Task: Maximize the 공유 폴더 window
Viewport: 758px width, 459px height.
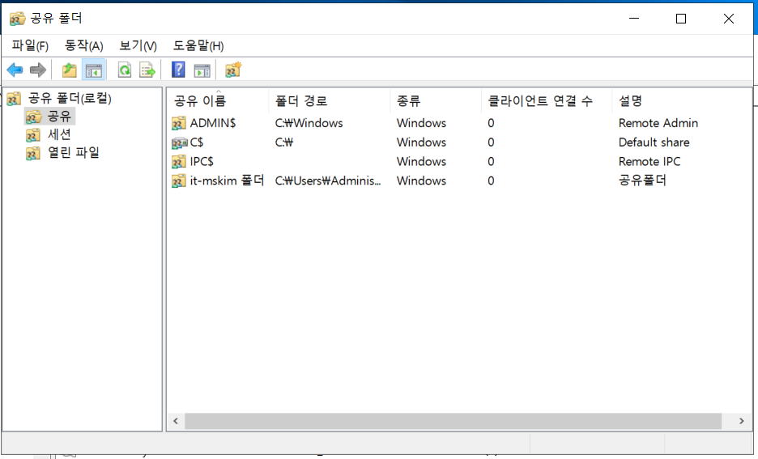Action: click(680, 19)
